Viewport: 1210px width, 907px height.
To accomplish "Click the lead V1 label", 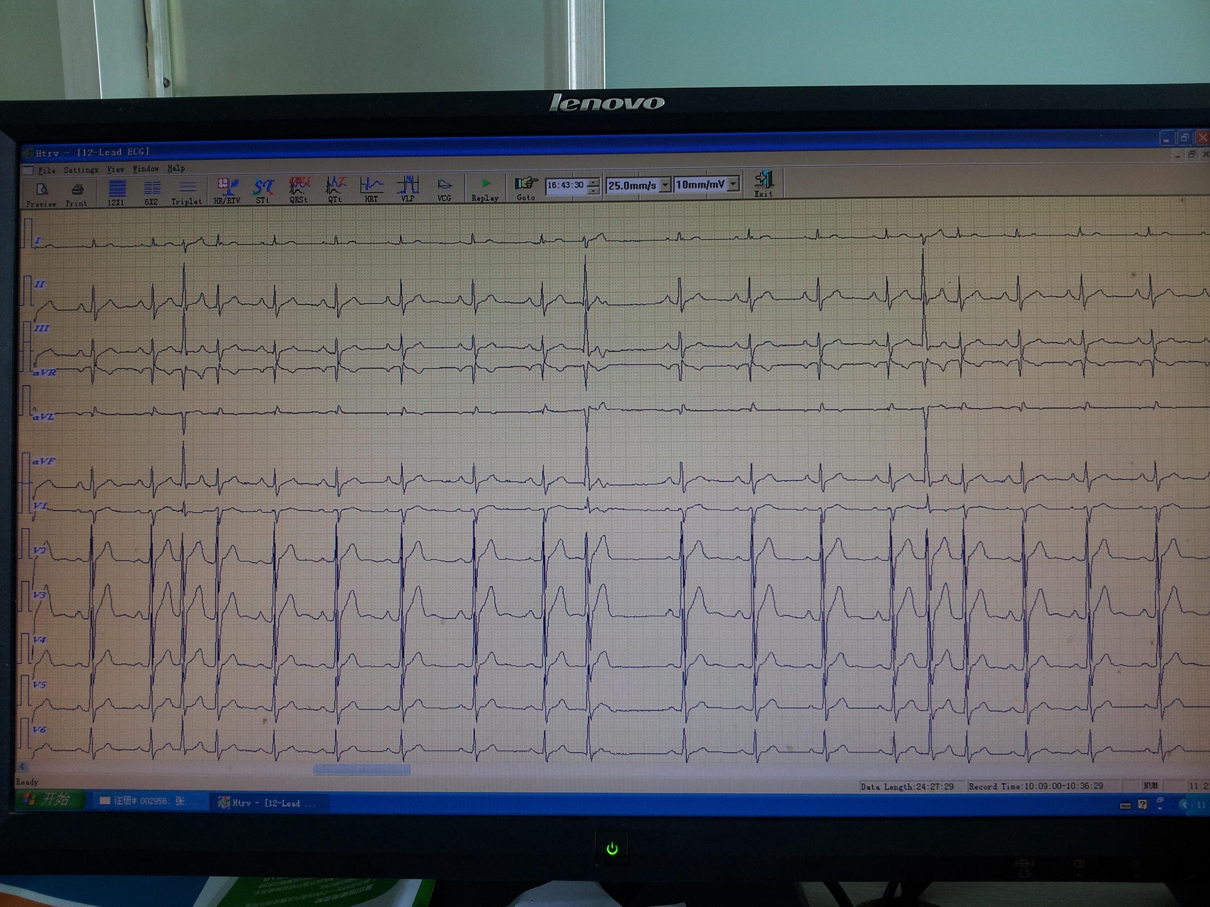I will [40, 506].
